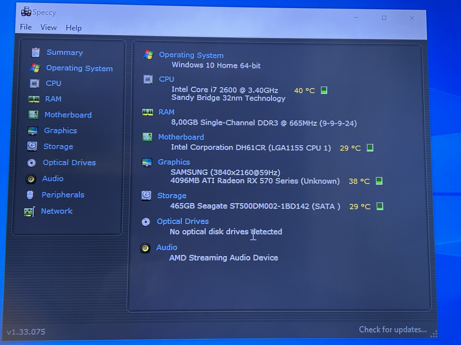Screen dimensions: 461x345
Task: Click the Optical Drives disc icon in sidebar
Action: [x=31, y=163]
